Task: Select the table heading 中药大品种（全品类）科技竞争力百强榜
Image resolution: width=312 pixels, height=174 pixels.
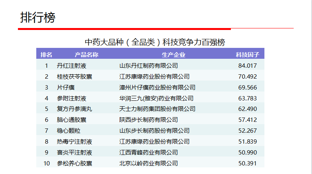Action: 155,42
